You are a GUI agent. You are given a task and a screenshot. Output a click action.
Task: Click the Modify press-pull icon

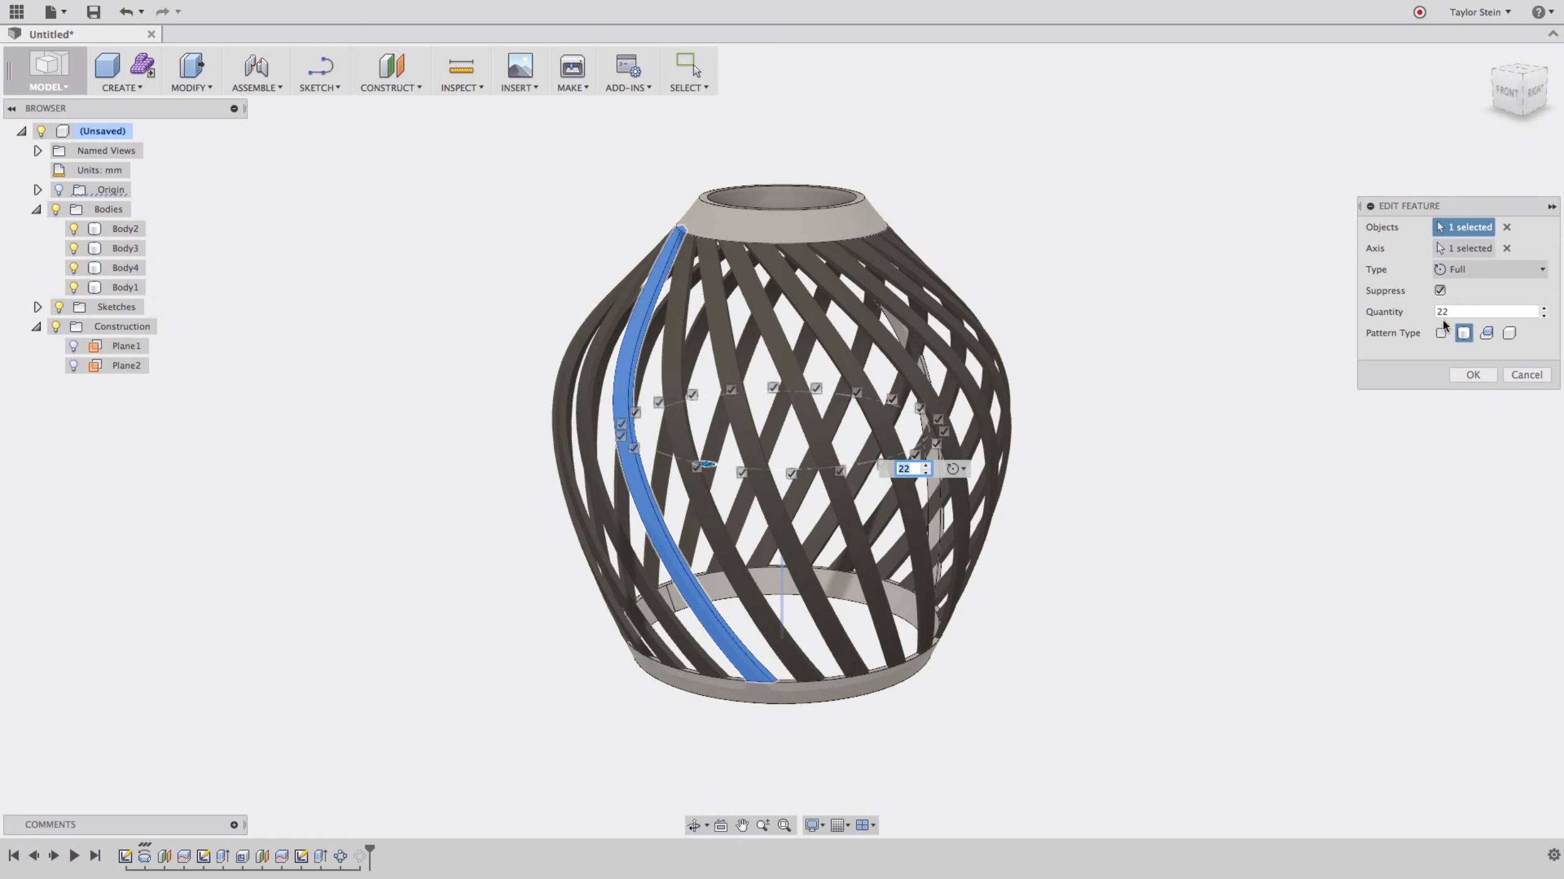point(191,65)
